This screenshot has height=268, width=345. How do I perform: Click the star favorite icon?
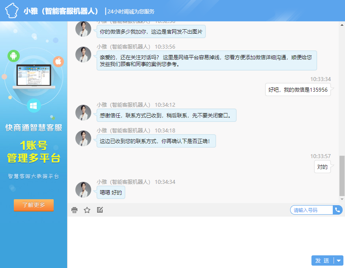point(87,210)
